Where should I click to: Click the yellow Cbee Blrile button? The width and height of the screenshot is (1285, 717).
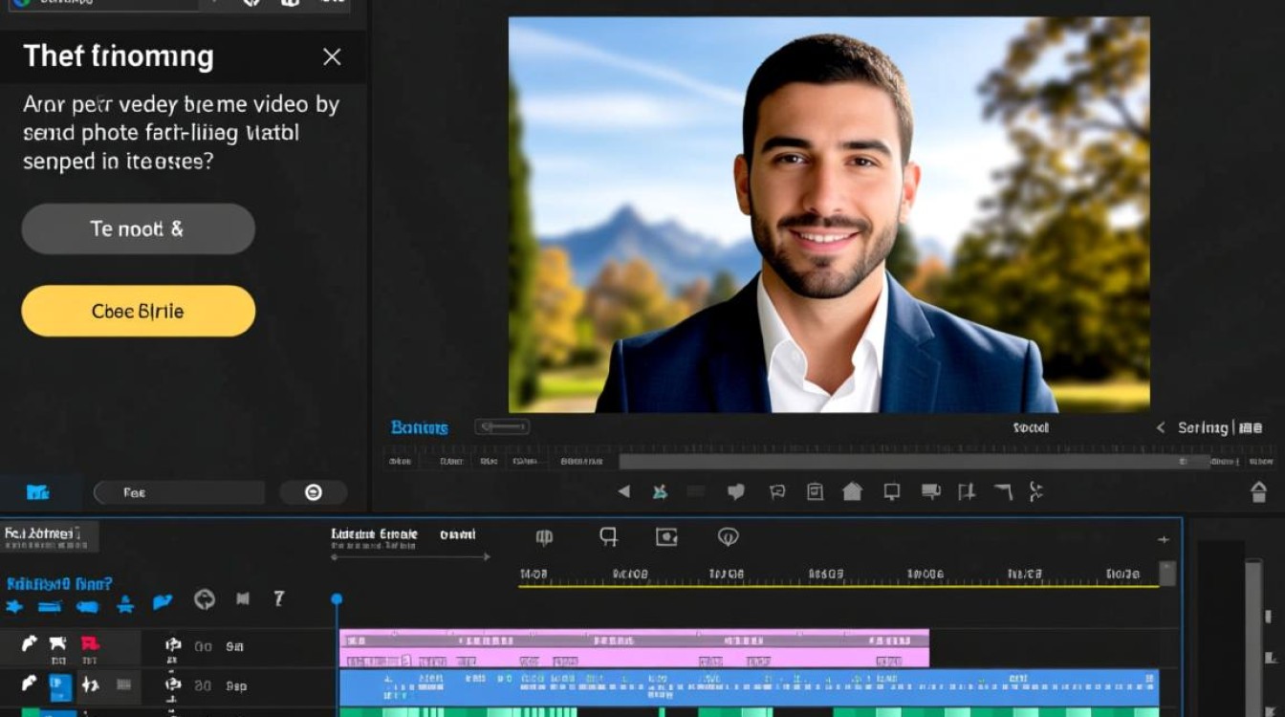point(139,311)
